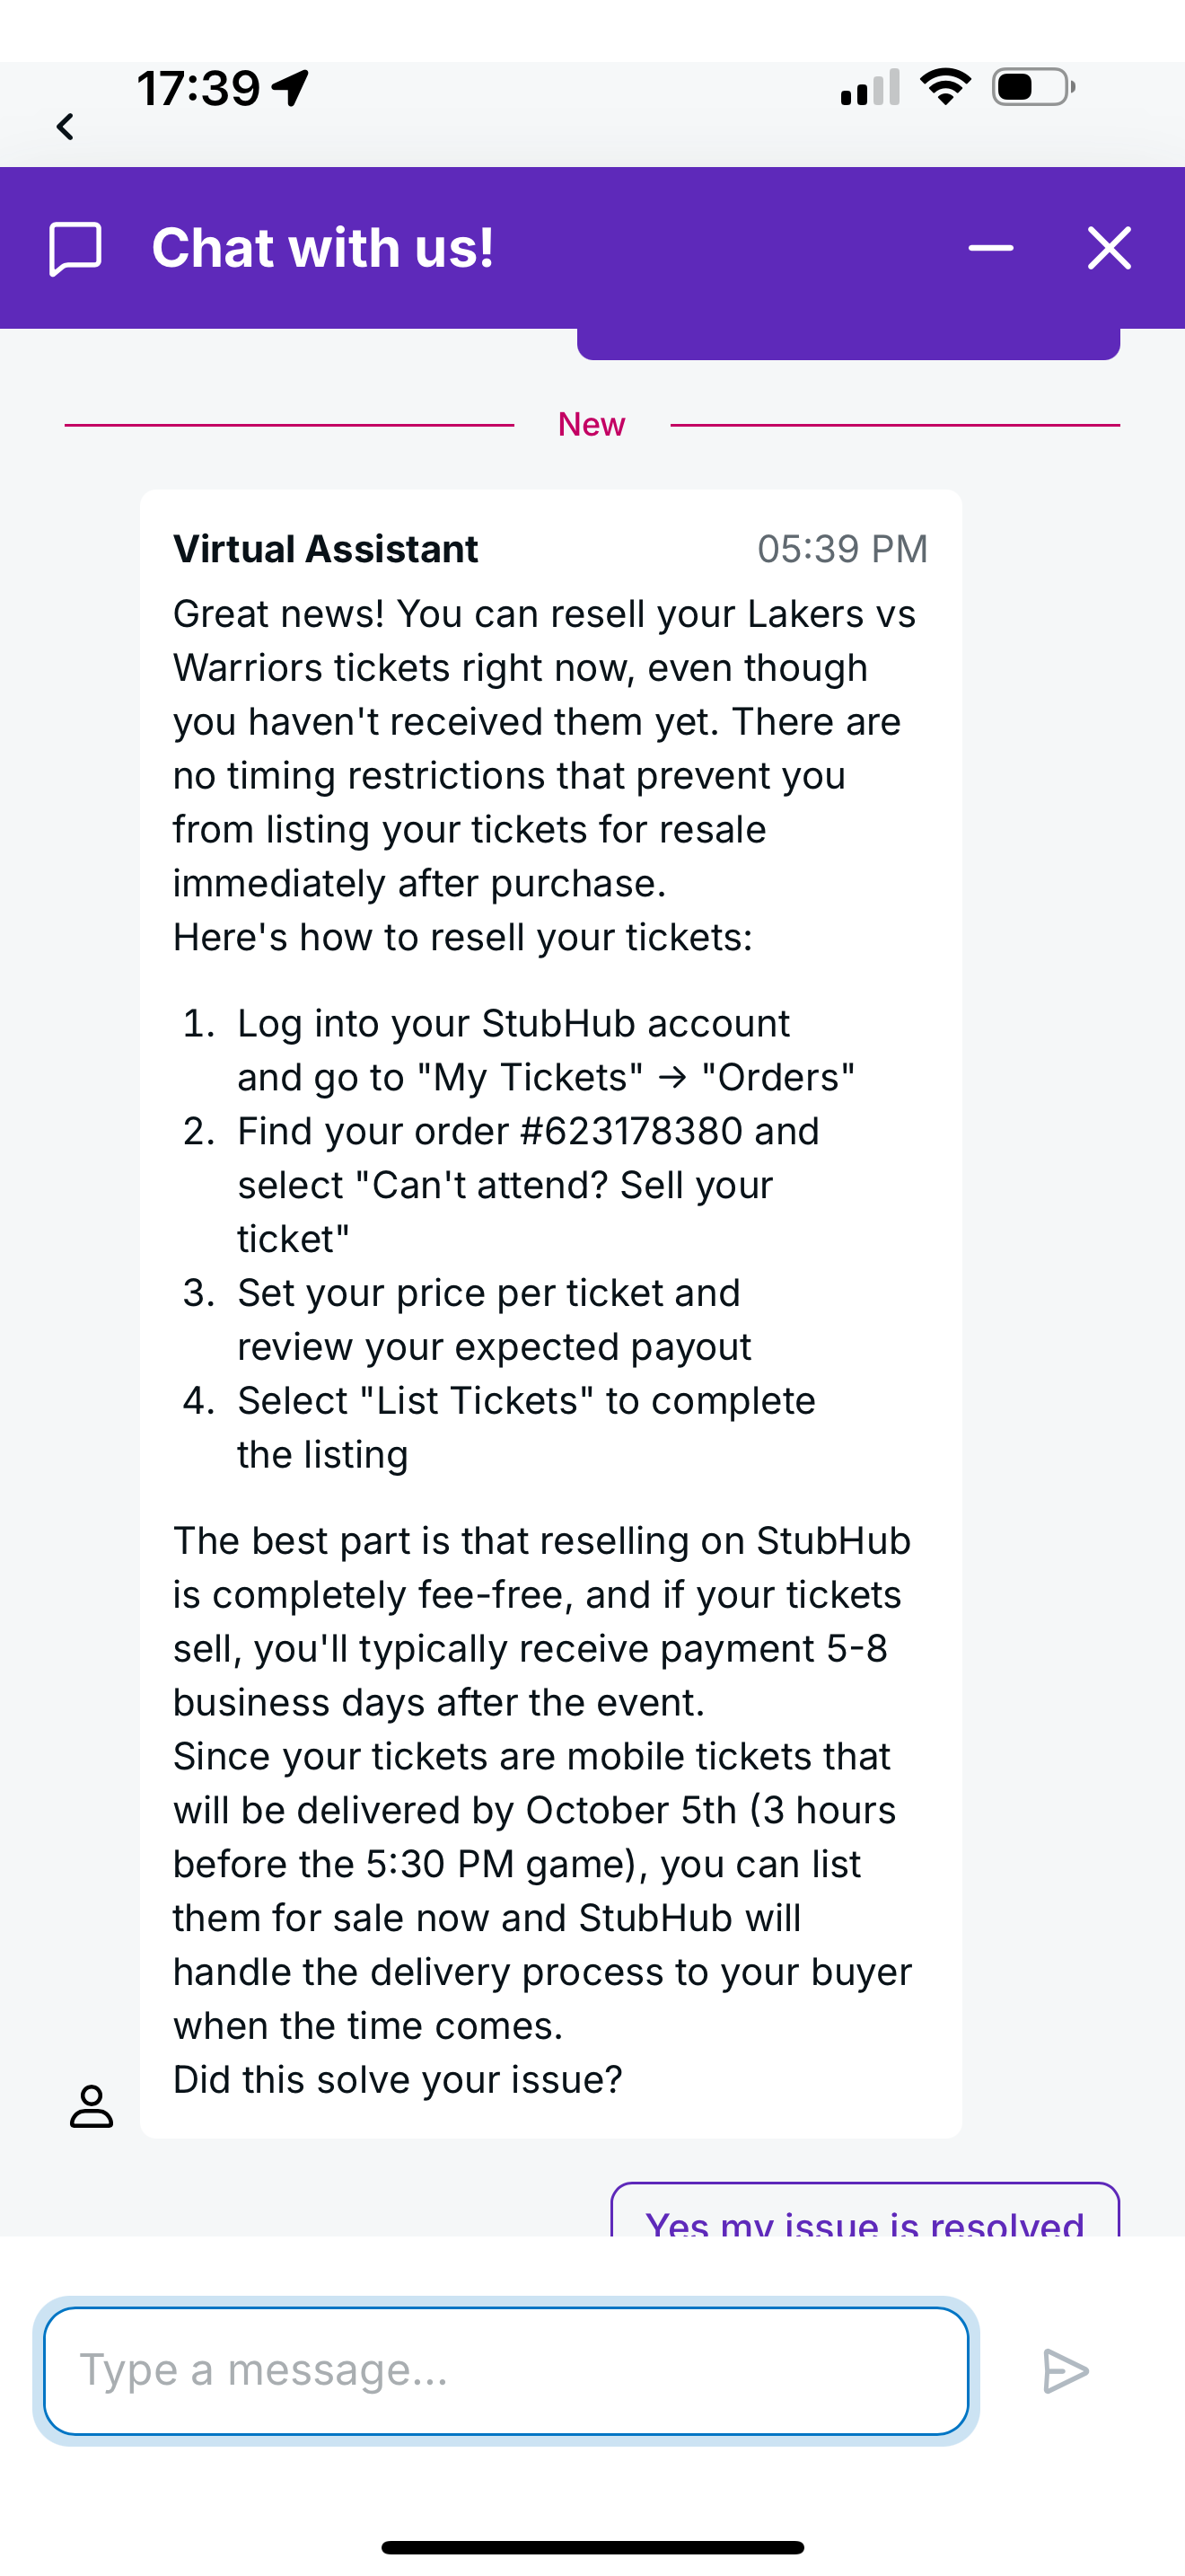
Task: Click the user avatar icon beside message
Action: pyautogui.click(x=91, y=2105)
